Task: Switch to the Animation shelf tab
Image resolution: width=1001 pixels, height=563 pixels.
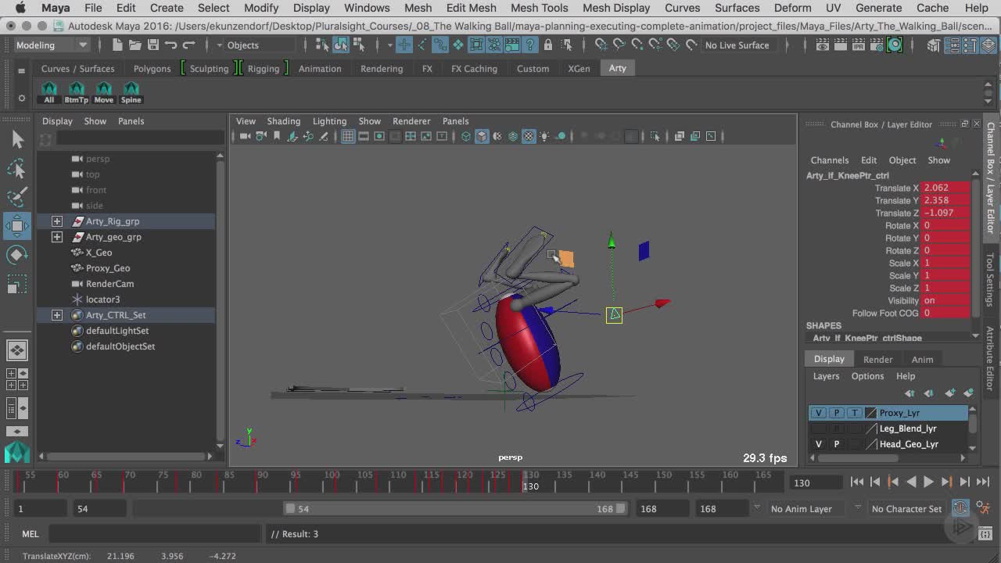Action: coord(320,69)
